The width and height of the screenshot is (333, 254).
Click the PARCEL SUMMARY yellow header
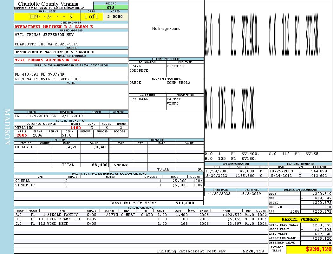coord(300,219)
